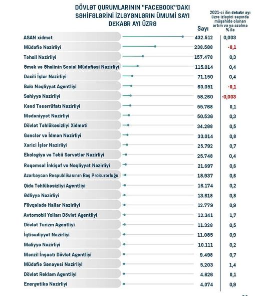
Task: Click Bakı Nəqliyyat Agentliyi label
Action: (x=50, y=87)
